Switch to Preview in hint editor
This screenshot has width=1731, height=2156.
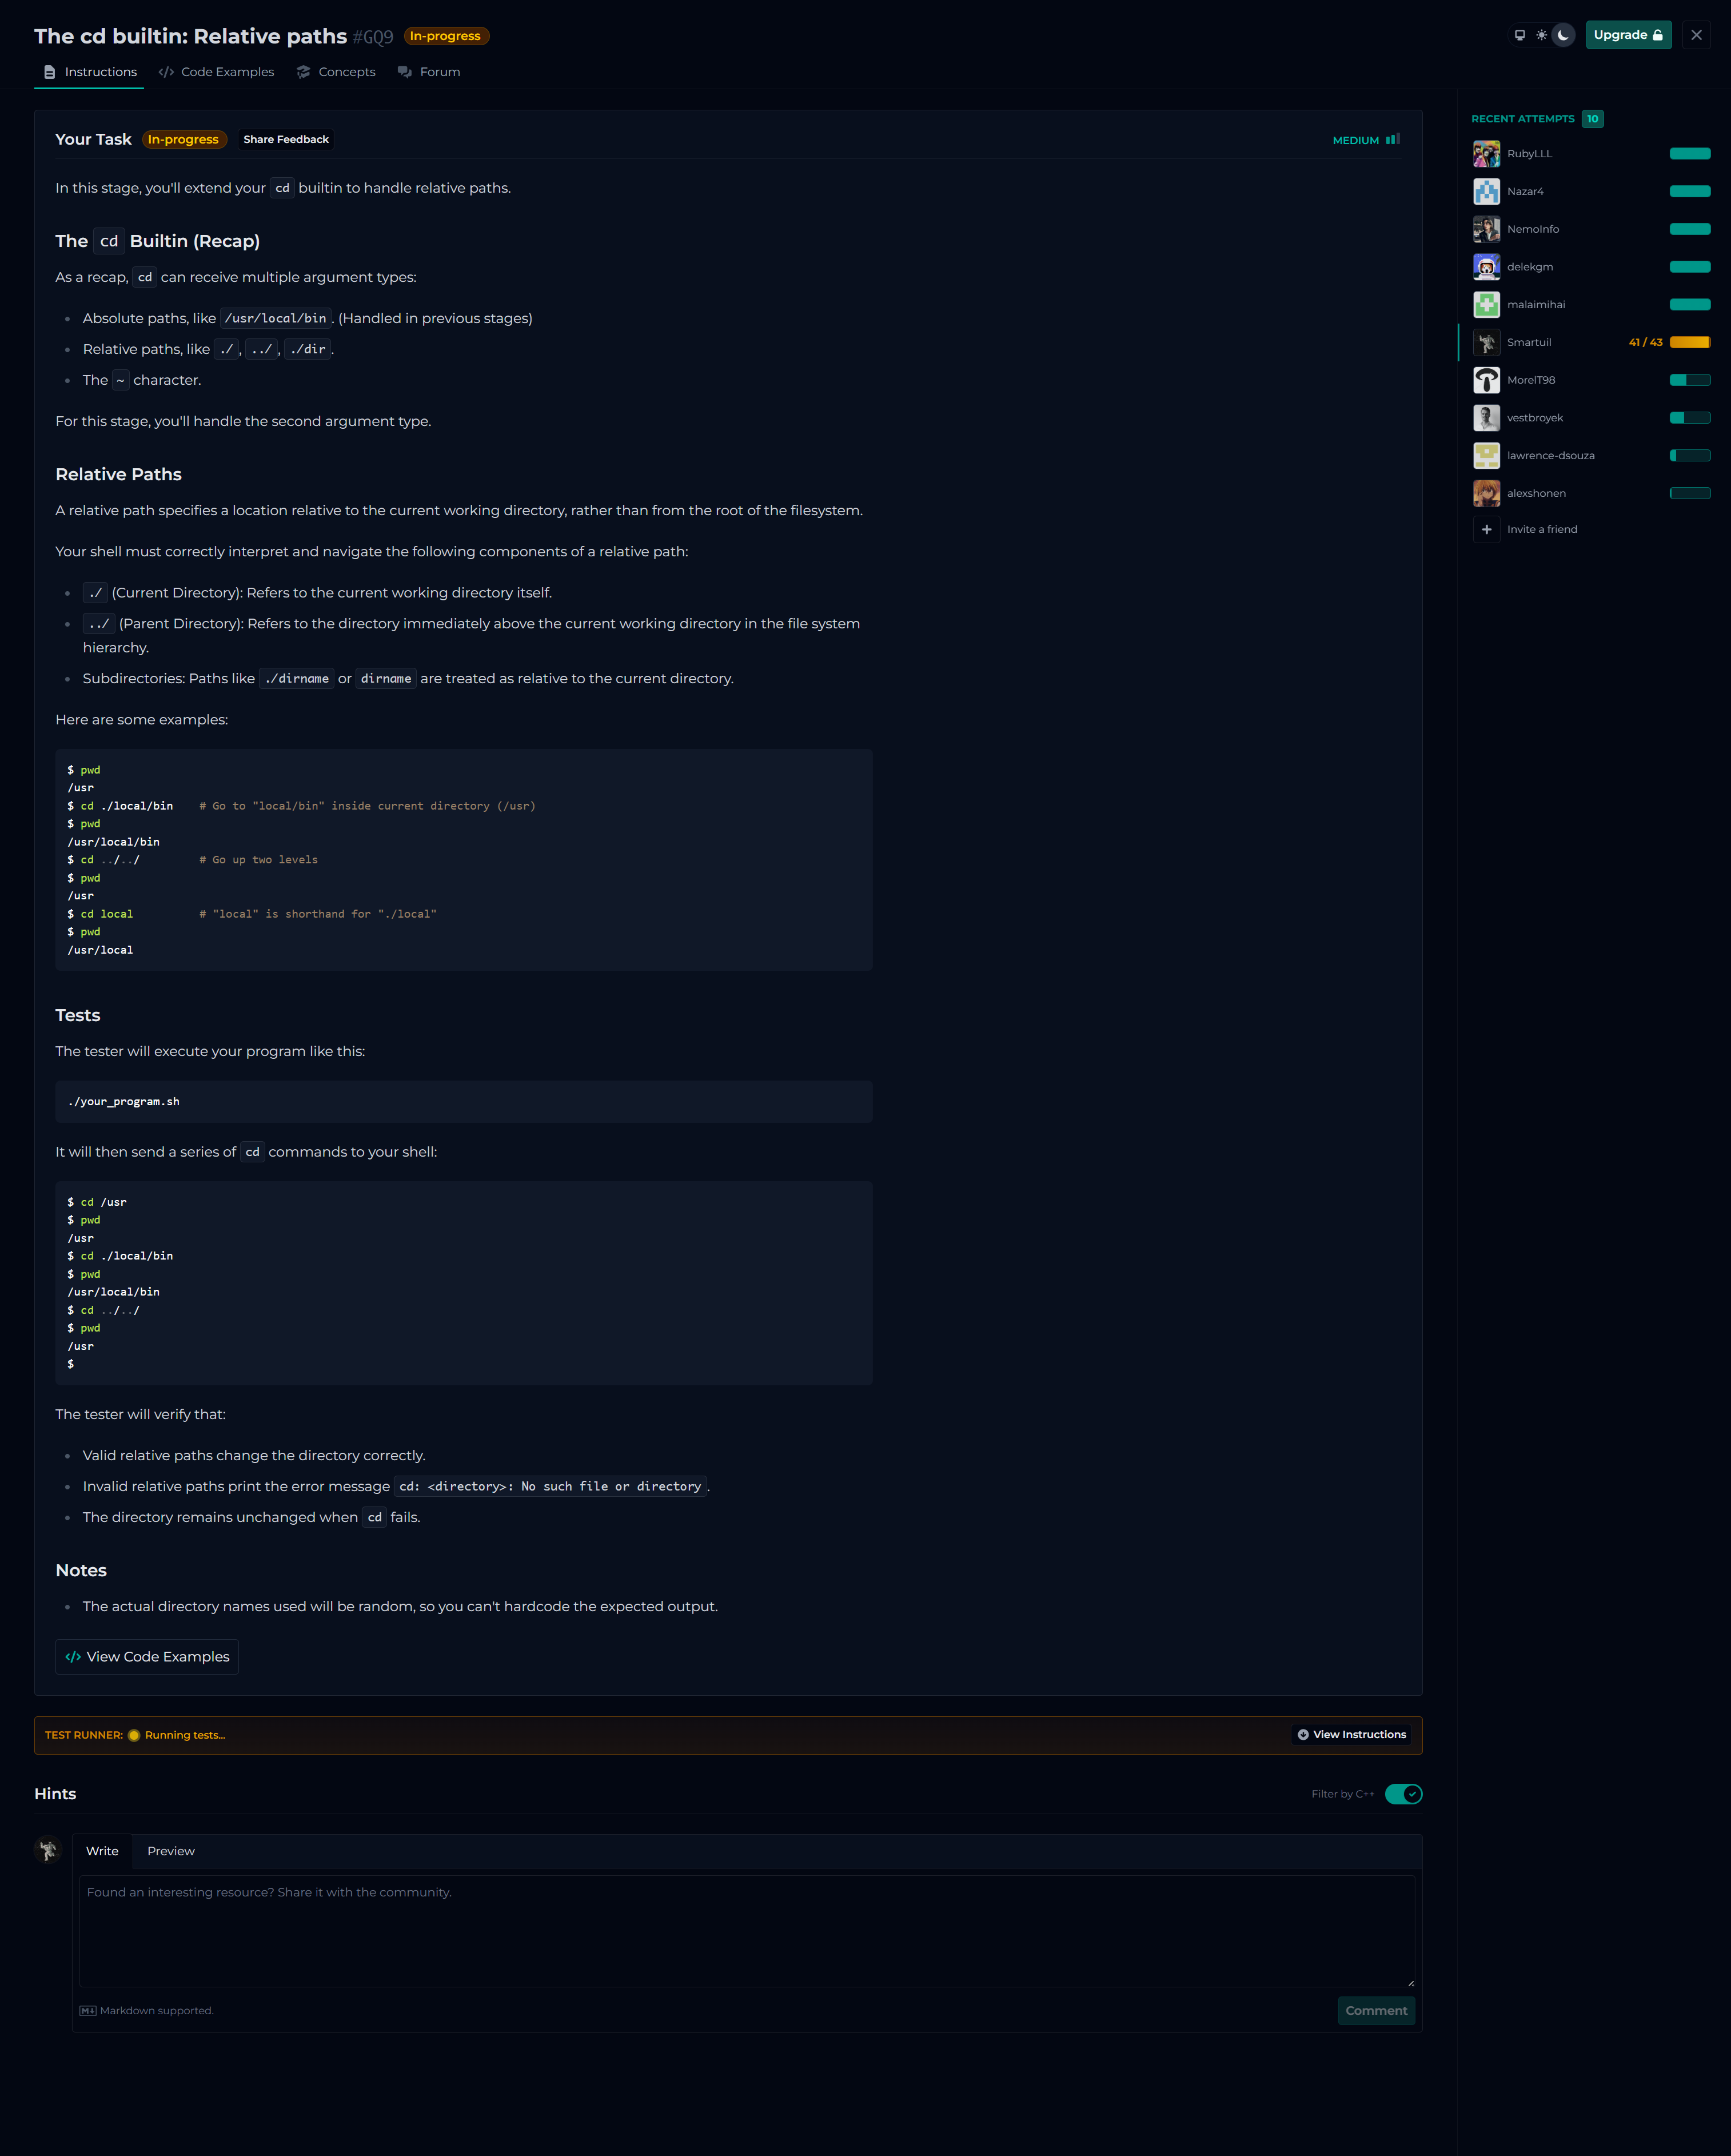tap(171, 1851)
